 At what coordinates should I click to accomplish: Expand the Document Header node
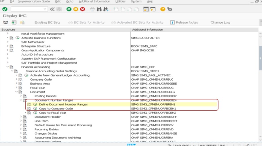click(x=21, y=117)
